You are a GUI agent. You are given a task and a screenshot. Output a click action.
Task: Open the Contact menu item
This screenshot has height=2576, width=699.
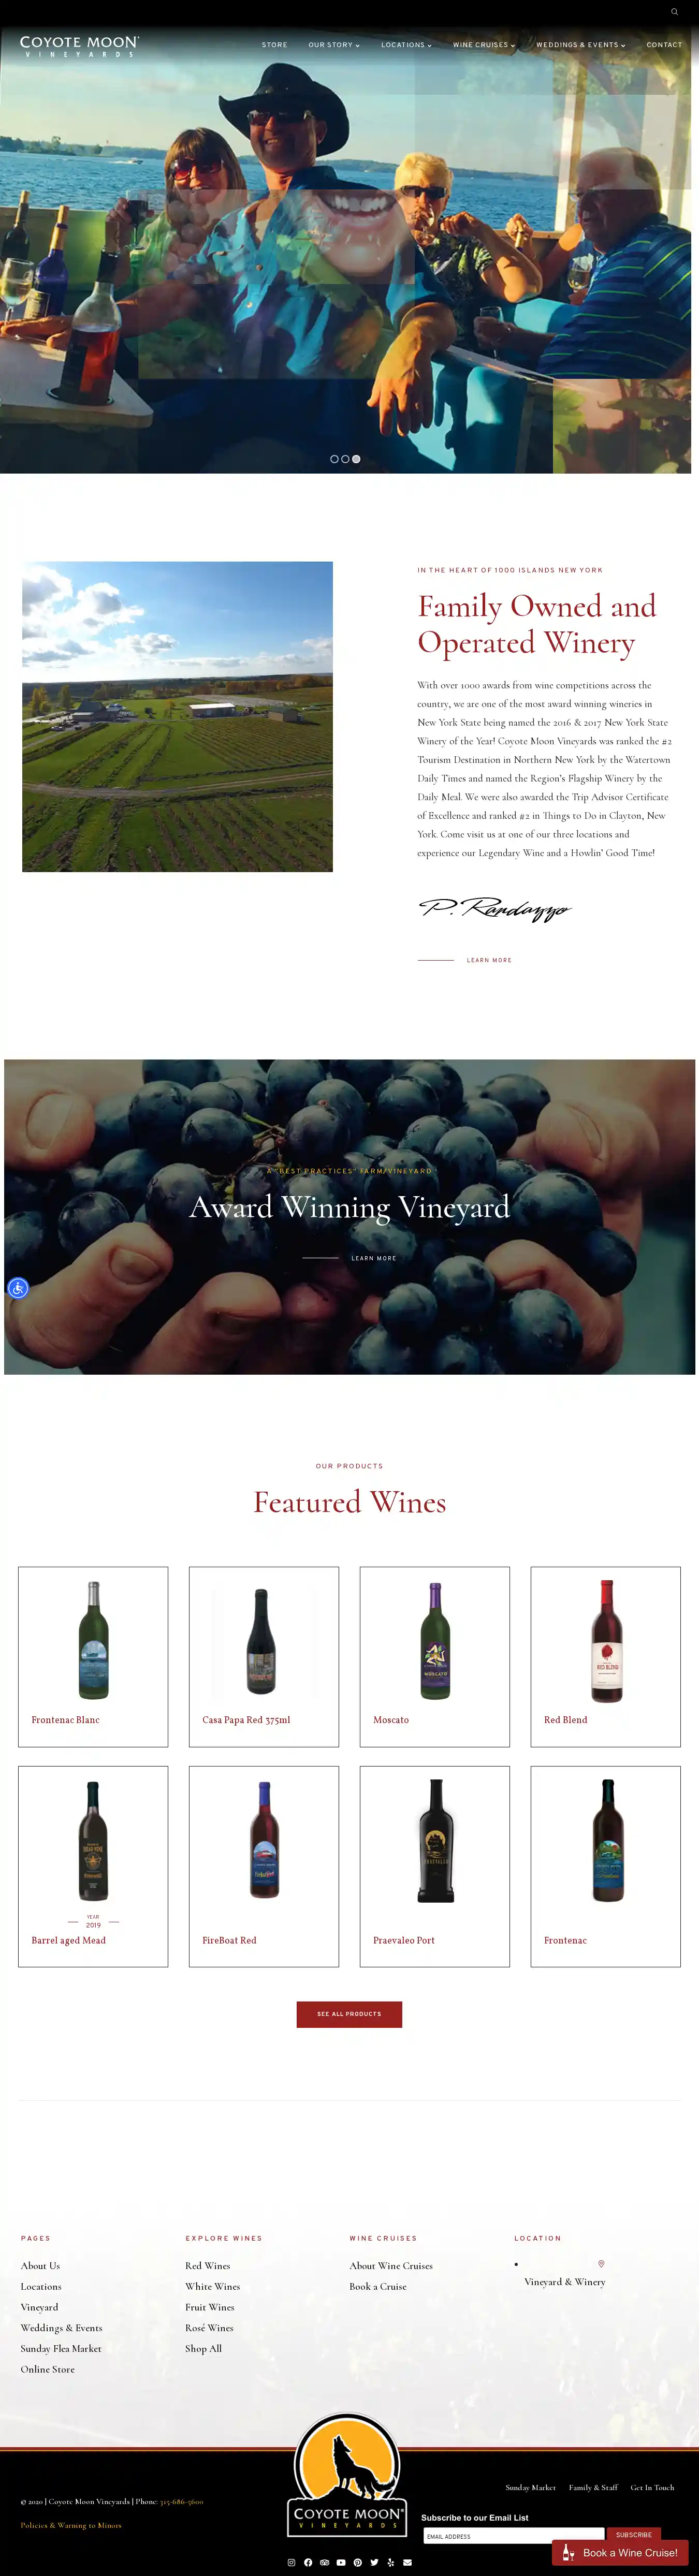[x=664, y=45]
